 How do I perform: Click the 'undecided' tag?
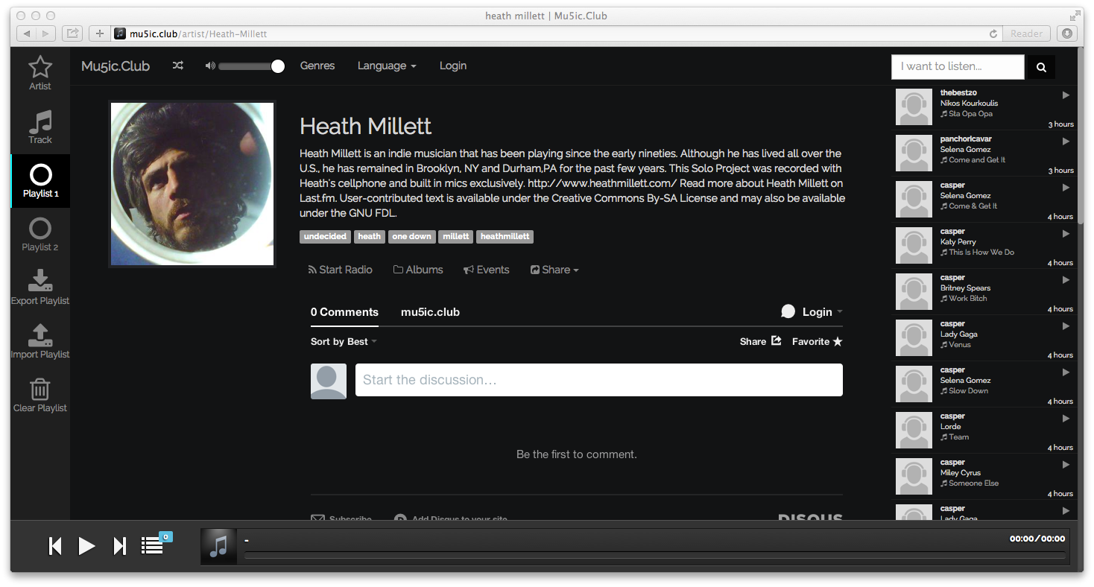tap(326, 237)
